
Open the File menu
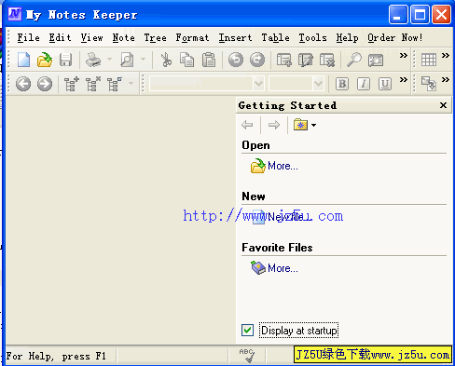pyautogui.click(x=28, y=37)
